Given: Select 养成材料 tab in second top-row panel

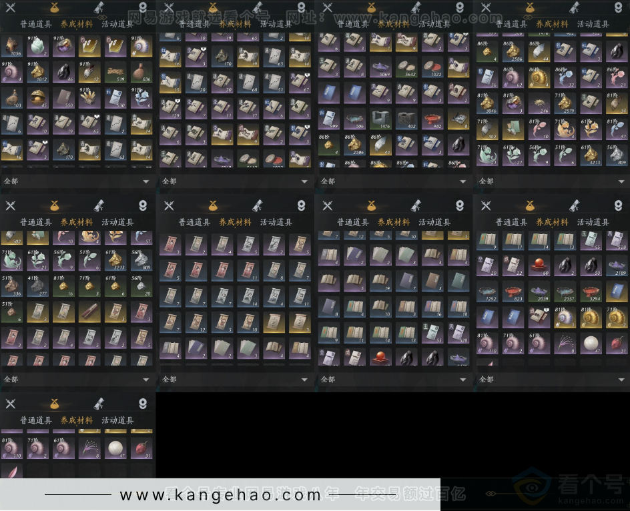Looking at the screenshot, I should [x=235, y=24].
